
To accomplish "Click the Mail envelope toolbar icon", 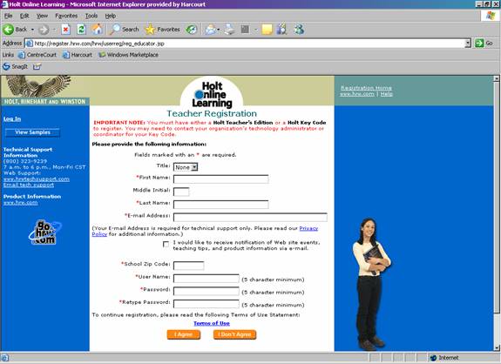I will [211, 30].
